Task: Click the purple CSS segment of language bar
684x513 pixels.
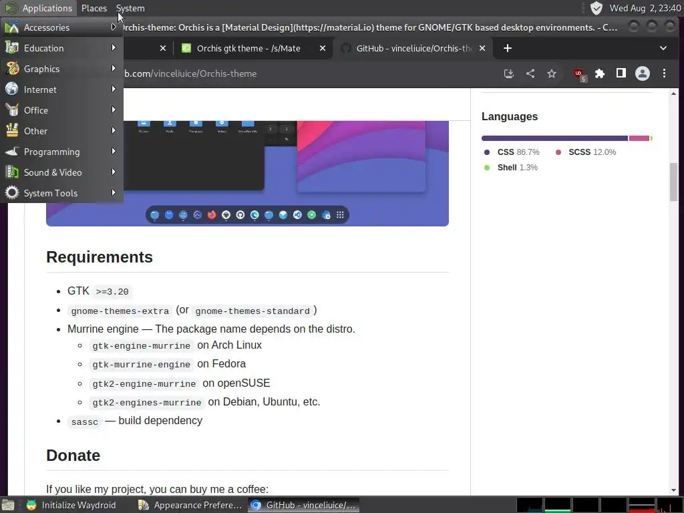Action: [x=554, y=138]
